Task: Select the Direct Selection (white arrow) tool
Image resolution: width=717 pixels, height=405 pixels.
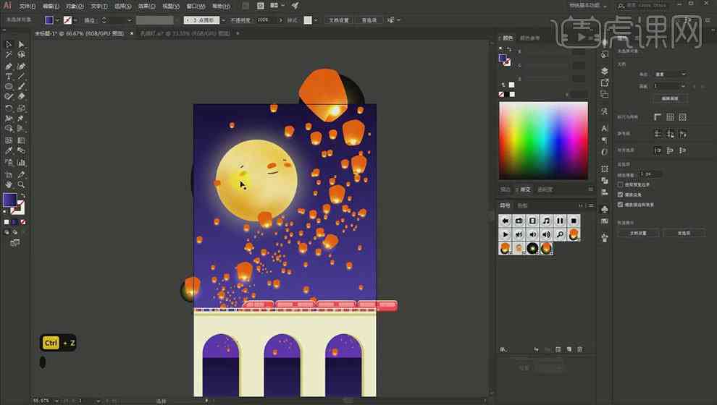Action: click(21, 44)
